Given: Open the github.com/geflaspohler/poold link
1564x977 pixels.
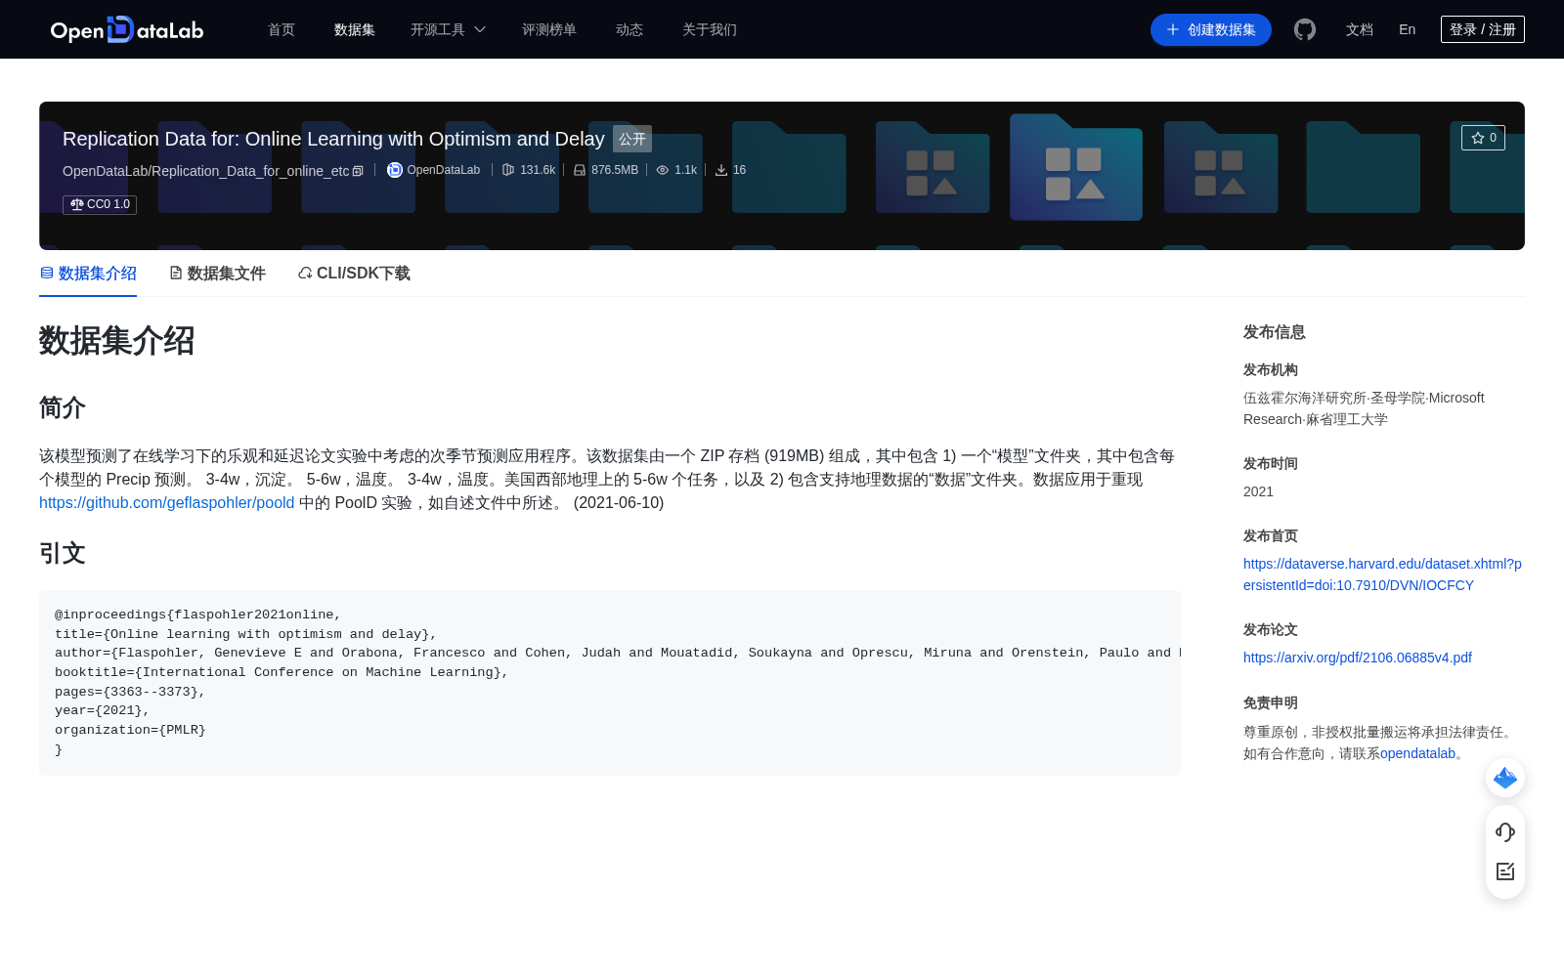Looking at the screenshot, I should click(166, 503).
